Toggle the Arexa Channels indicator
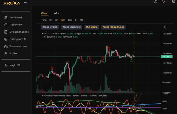Viewport: 177px width, 114px height. [72, 27]
